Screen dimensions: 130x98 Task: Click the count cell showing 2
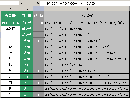38,53
